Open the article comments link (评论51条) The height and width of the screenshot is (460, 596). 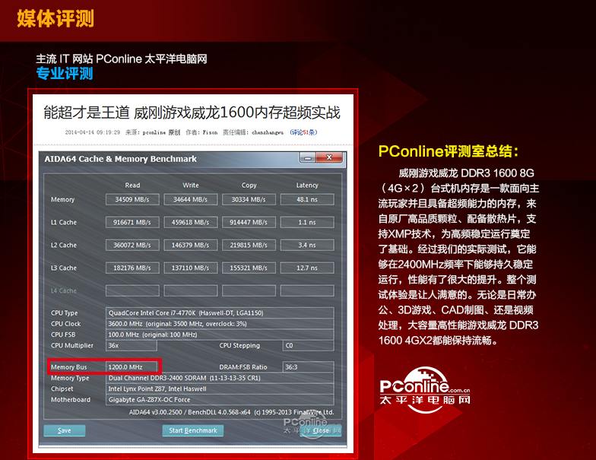[303, 132]
